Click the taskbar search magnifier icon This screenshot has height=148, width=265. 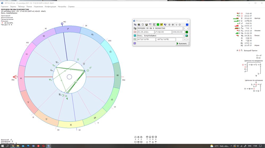click(x=7, y=146)
